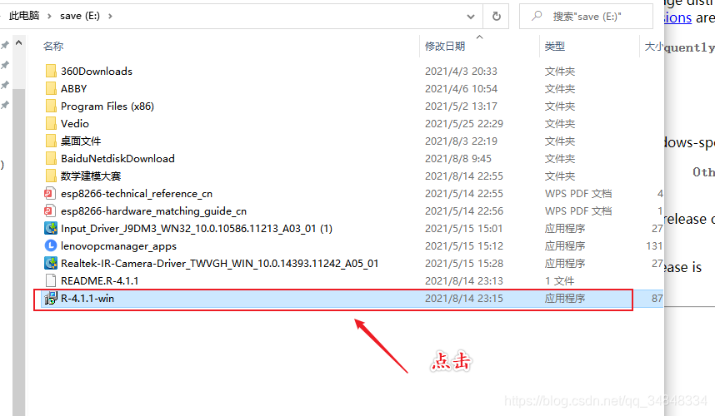Select the name esp8266-technical_reference_cn
Viewport: 715px width, 416px height.
coord(137,193)
